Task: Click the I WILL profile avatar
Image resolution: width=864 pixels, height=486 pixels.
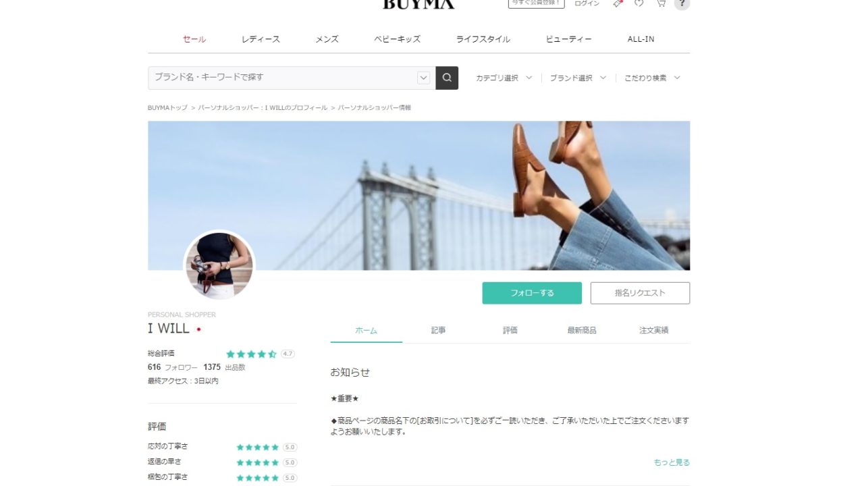Action: [x=219, y=265]
